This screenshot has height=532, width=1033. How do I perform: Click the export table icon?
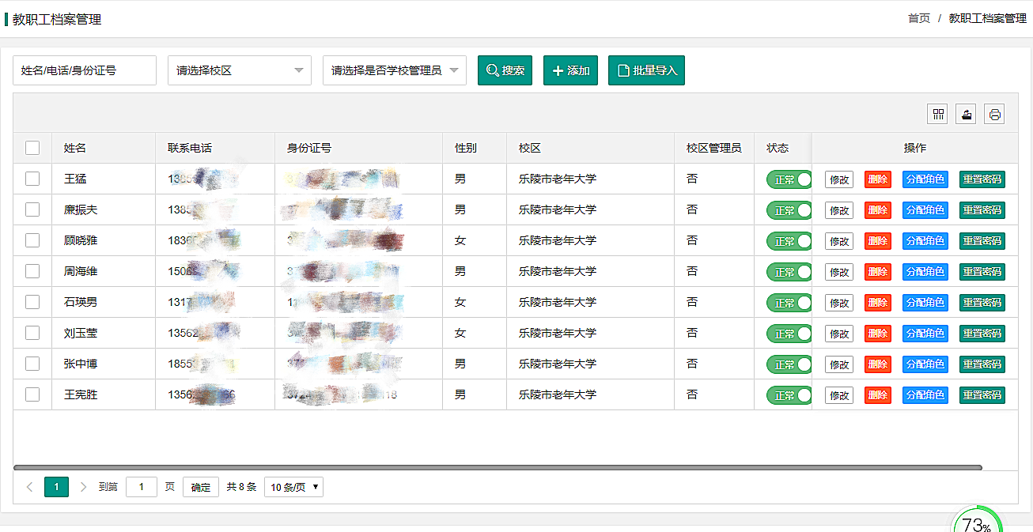coord(966,115)
